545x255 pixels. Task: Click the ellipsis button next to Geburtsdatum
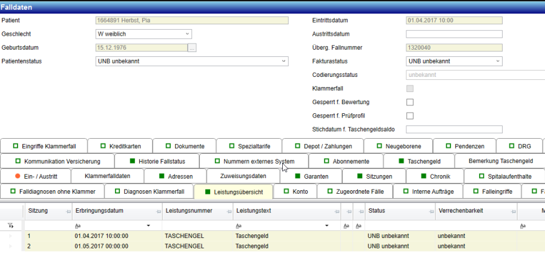click(x=192, y=48)
